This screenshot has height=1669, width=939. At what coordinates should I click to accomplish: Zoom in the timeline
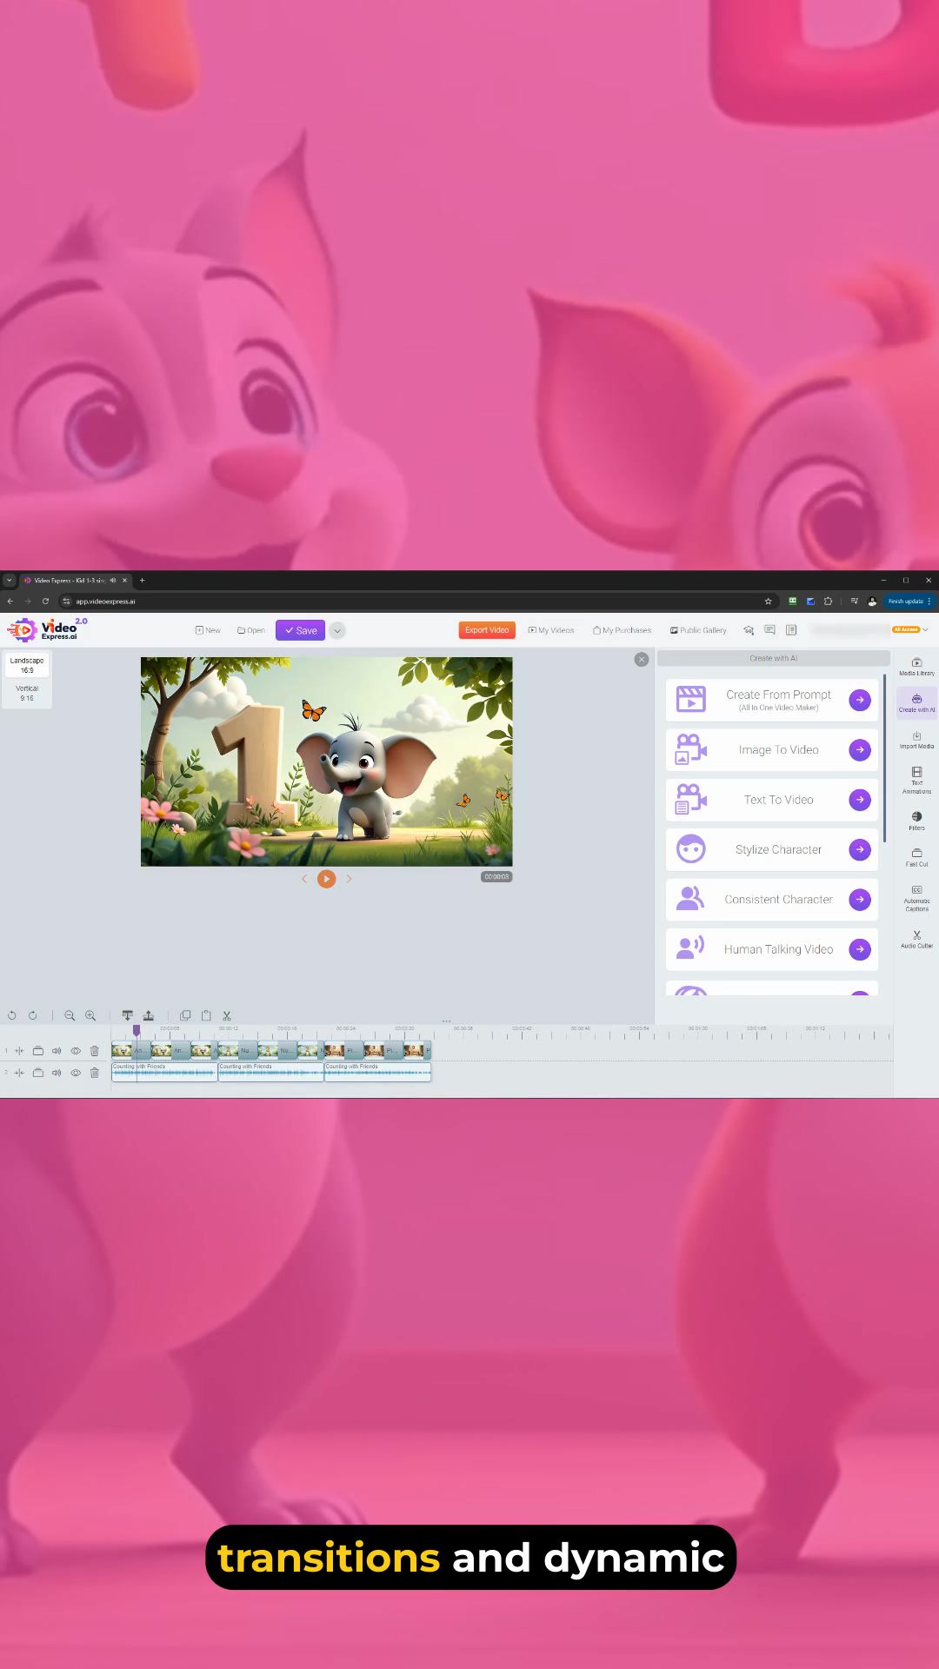coord(90,1015)
